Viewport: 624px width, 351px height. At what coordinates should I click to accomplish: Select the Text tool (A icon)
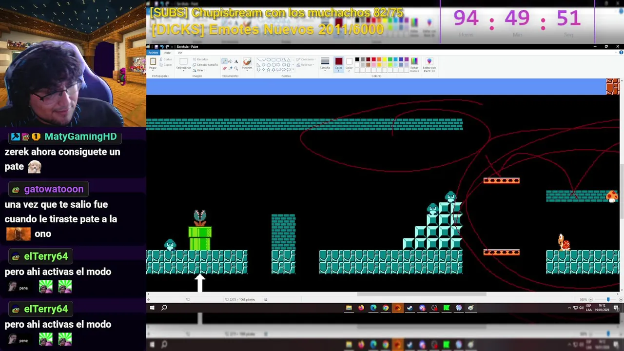tap(236, 61)
